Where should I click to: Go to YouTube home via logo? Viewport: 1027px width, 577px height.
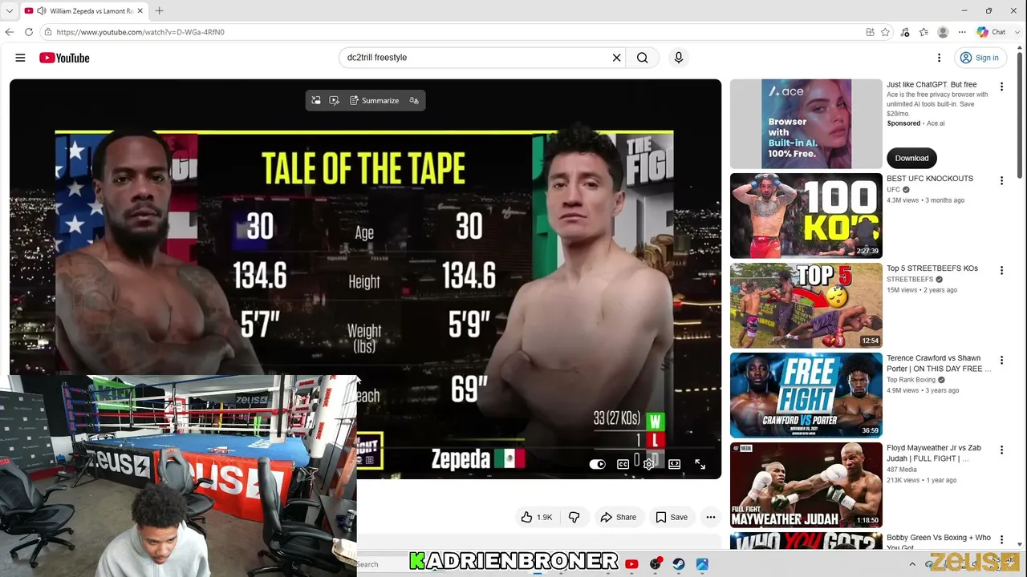64,58
